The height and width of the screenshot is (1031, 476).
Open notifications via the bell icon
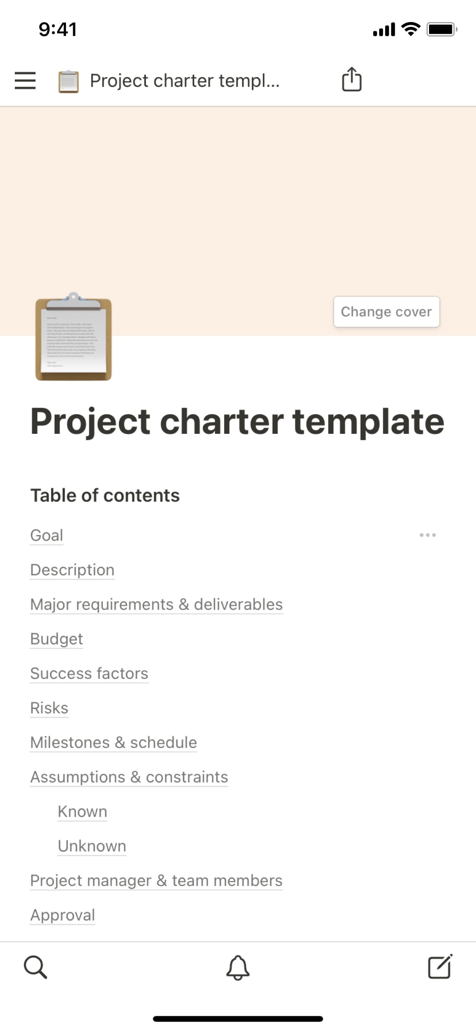238,967
